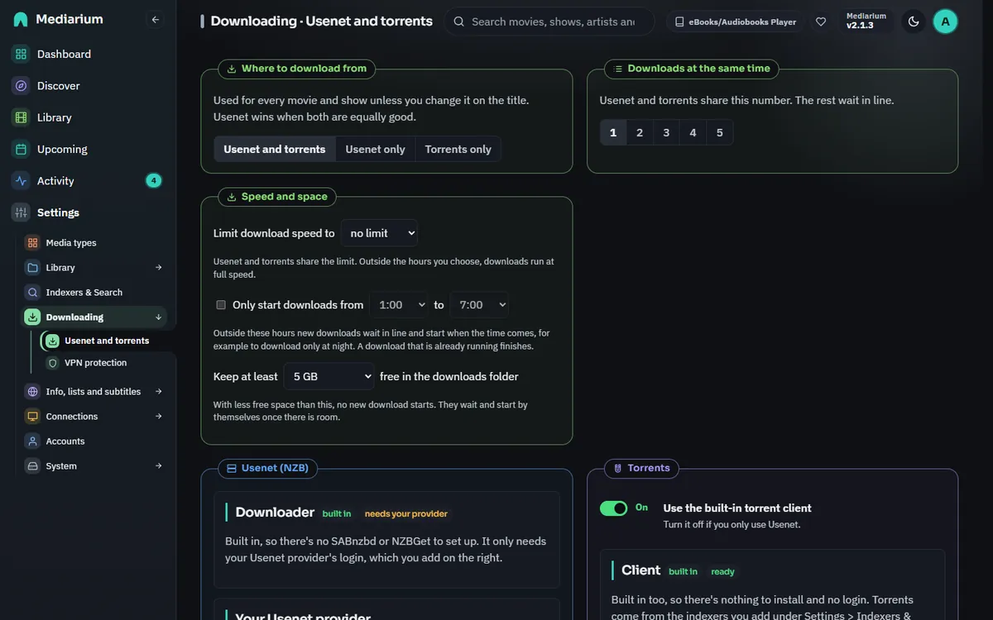993x620 pixels.
Task: Click the VPN protection shield icon
Action: point(52,363)
